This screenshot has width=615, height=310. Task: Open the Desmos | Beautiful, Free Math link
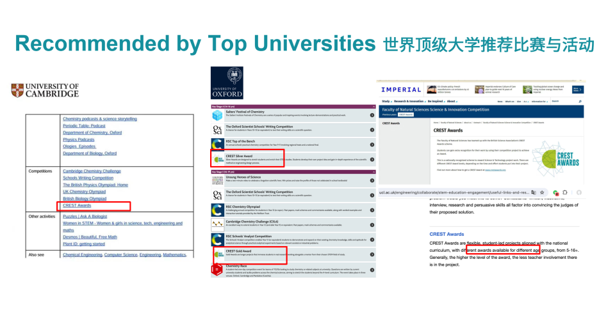click(90, 237)
